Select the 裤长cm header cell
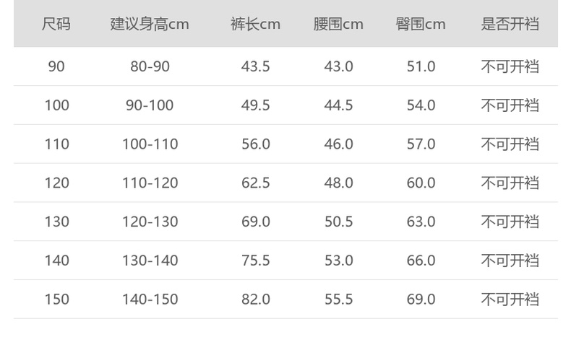571x350 pixels. point(255,24)
